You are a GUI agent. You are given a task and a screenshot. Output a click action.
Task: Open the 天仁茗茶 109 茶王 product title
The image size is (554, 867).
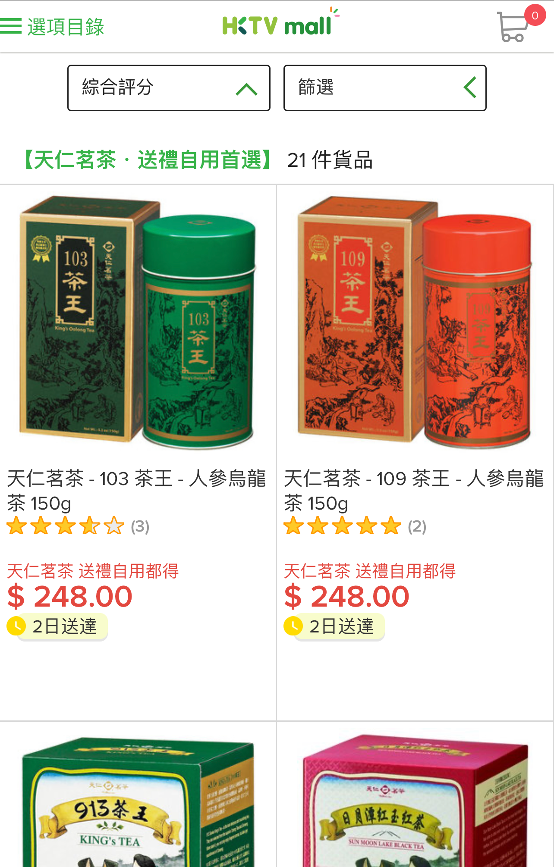(414, 491)
